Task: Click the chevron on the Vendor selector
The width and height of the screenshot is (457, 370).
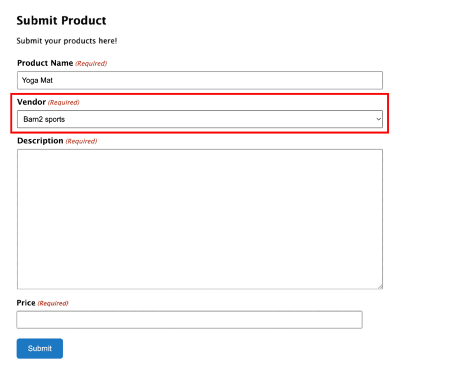Action: pyautogui.click(x=379, y=119)
